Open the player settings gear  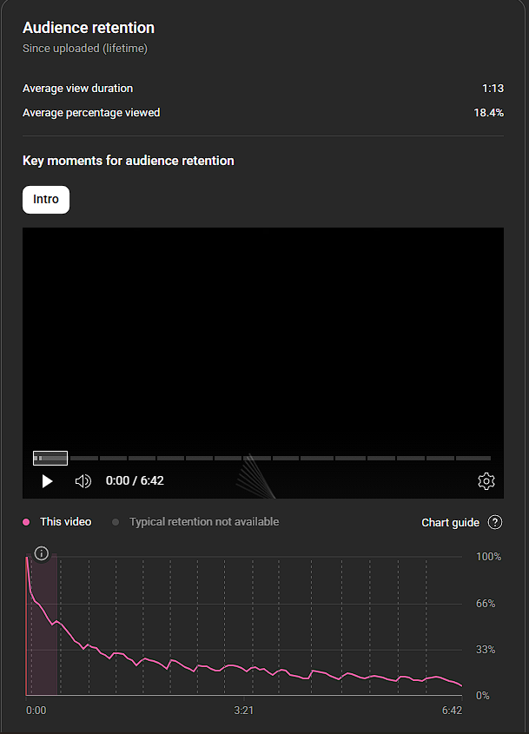click(486, 480)
